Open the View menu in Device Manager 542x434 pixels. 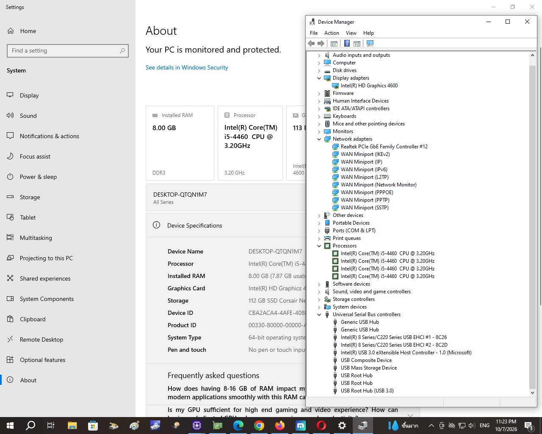[351, 33]
